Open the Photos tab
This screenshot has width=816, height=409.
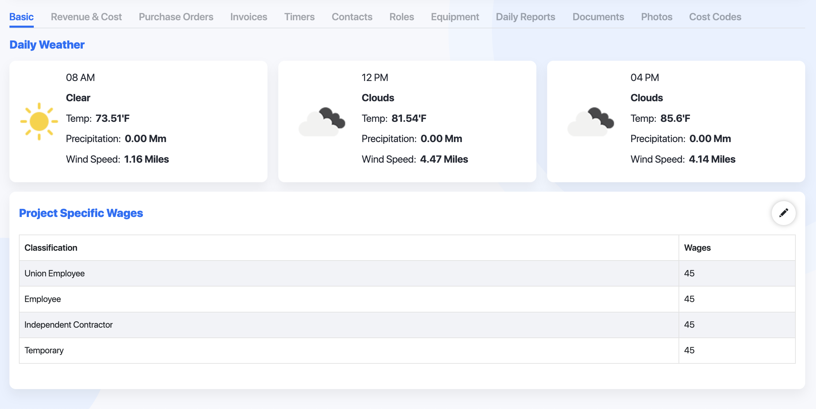(657, 17)
